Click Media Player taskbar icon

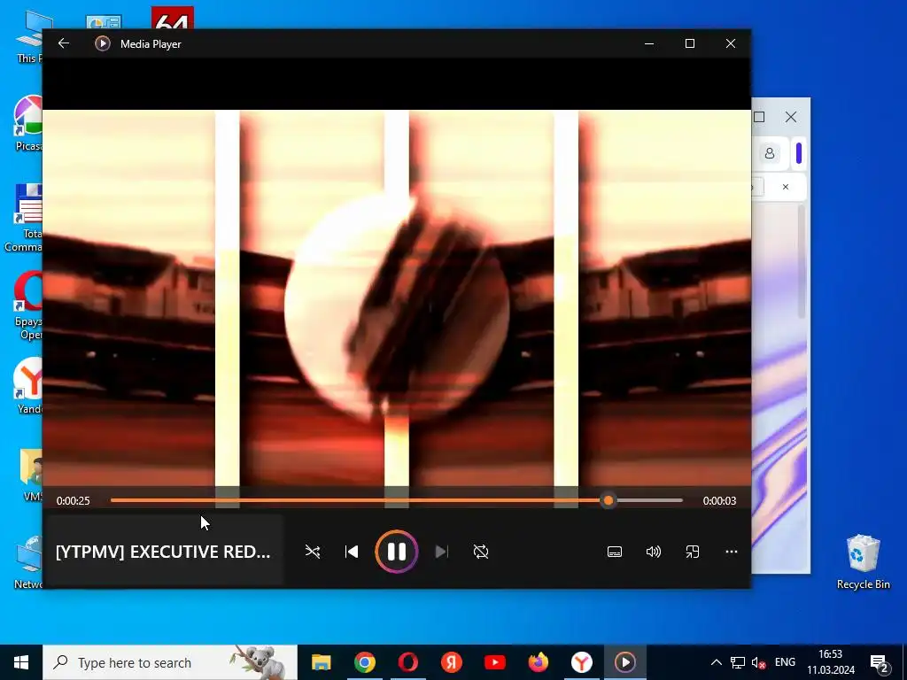pyautogui.click(x=624, y=662)
